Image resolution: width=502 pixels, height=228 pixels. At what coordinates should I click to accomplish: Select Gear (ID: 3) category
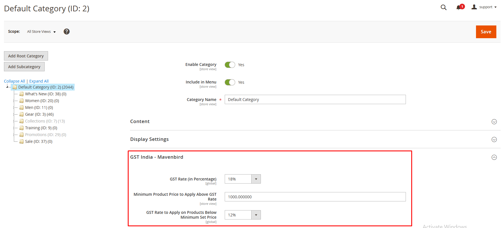39,114
